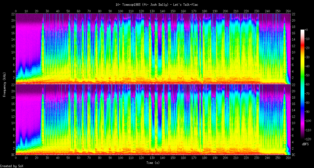Screen dimensions: 314x168
Task: Click the DC label at bottom-right of plot
Action: click(x=293, y=155)
